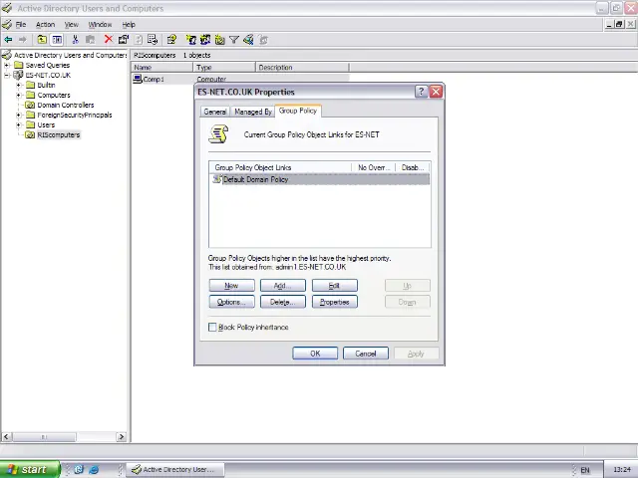Click the Type column header
This screenshot has height=478, width=638.
click(224, 68)
